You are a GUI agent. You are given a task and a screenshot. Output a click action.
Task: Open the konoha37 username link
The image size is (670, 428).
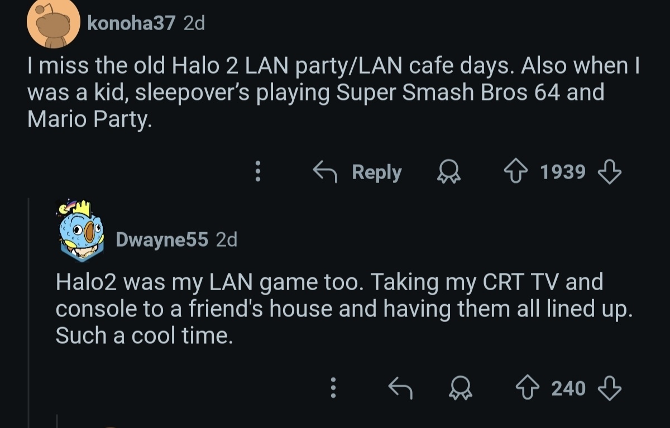131,23
